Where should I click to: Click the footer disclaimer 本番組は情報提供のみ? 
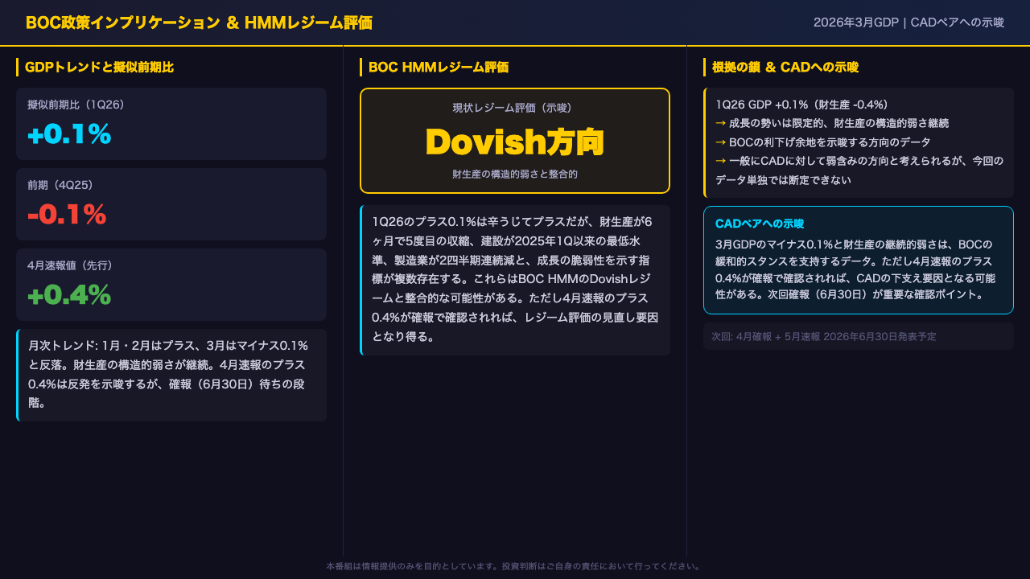(x=515, y=566)
